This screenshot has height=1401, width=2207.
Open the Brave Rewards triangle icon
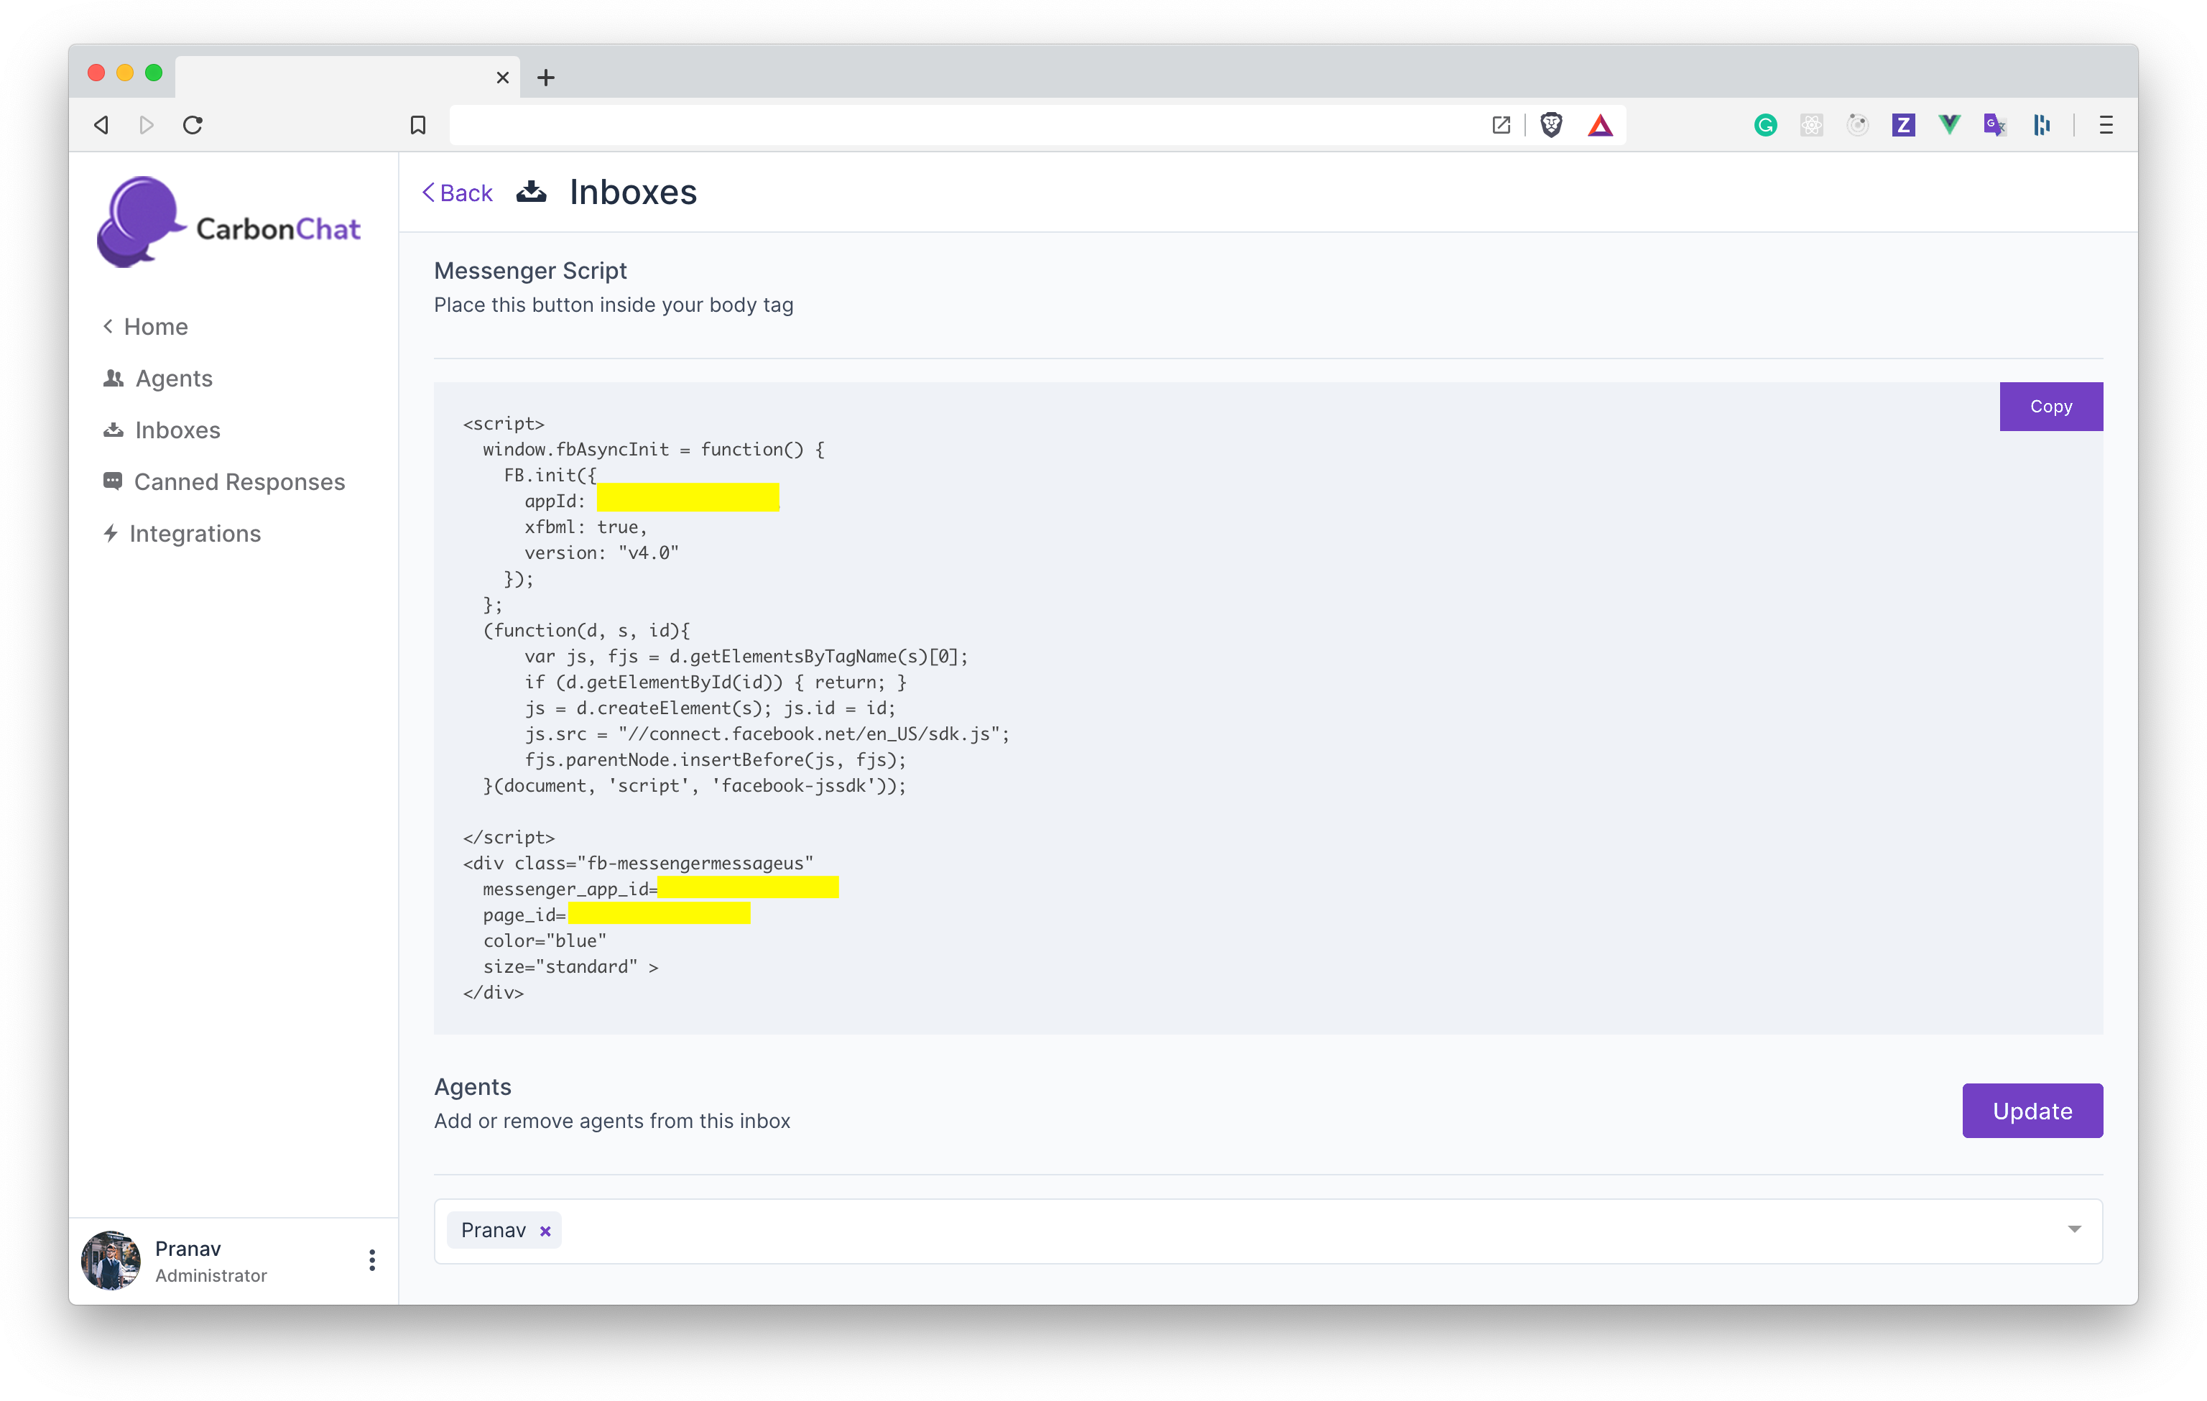pos(1600,124)
